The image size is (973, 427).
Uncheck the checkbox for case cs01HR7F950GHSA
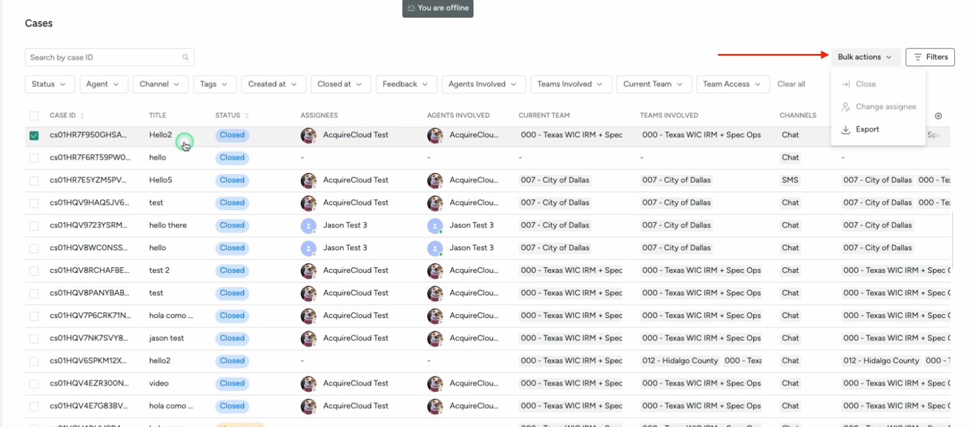click(34, 136)
